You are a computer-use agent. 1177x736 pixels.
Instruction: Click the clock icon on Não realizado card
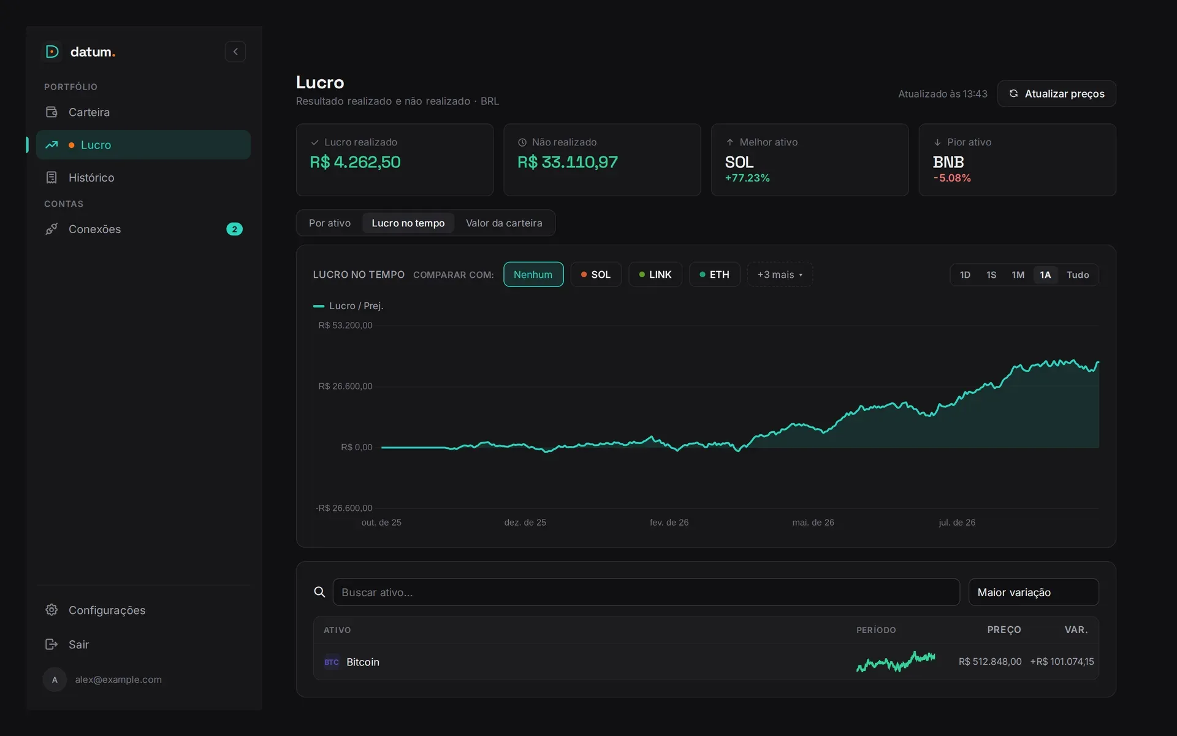click(x=522, y=142)
